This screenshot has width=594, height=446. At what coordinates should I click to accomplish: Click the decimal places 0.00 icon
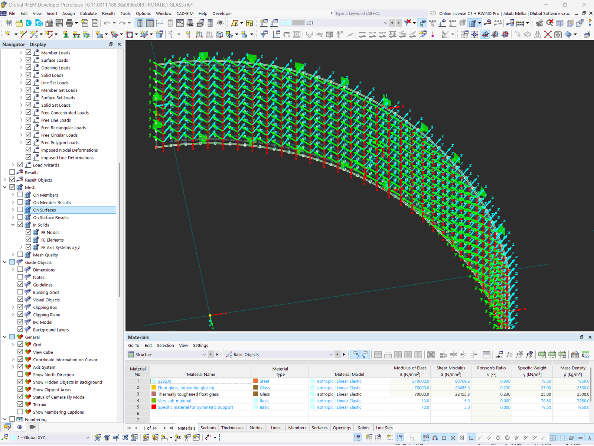(585, 355)
